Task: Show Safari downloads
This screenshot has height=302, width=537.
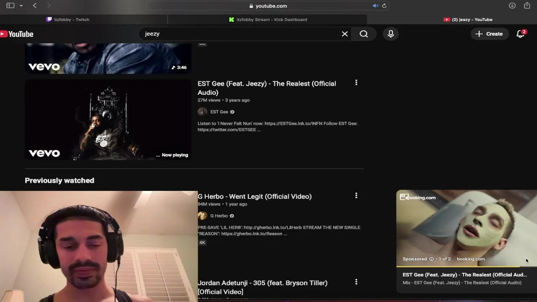Action: (x=512, y=5)
